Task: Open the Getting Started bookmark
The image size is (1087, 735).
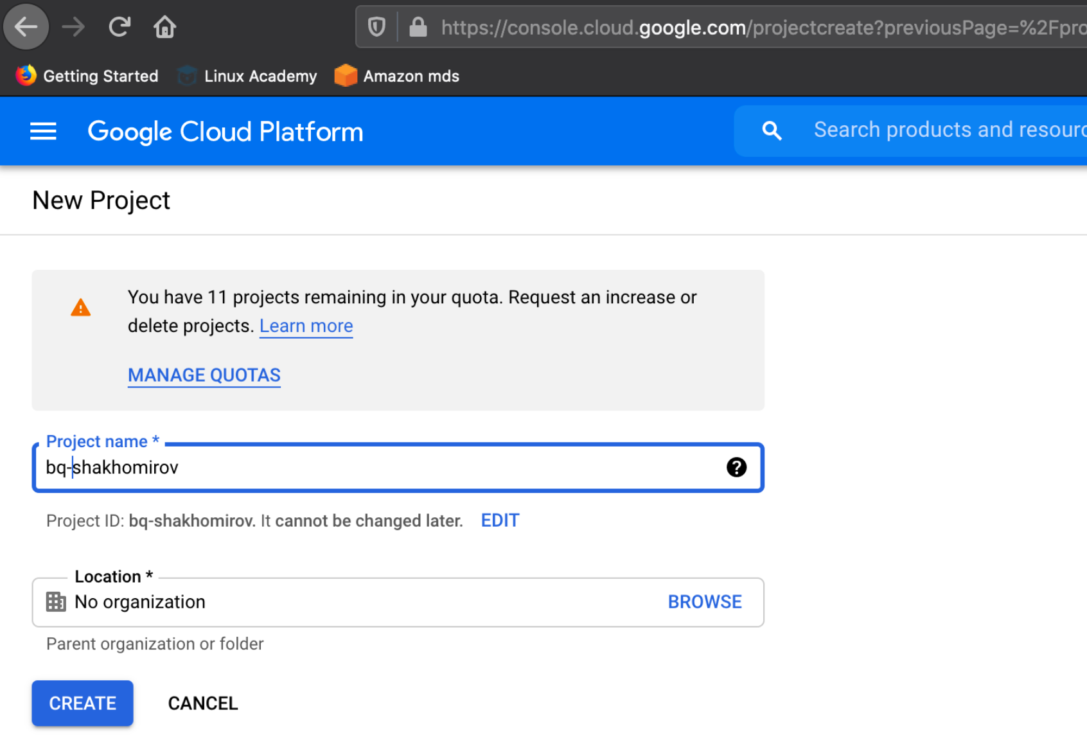Action: (87, 76)
